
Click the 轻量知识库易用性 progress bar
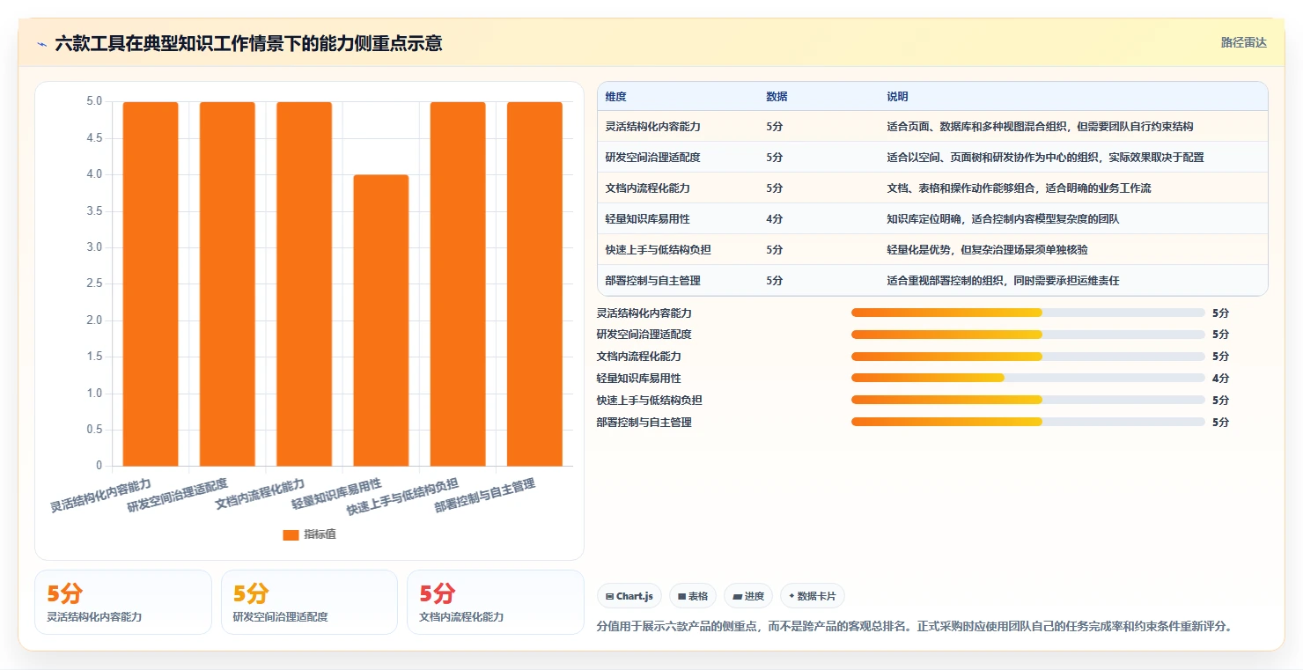(x=1027, y=379)
